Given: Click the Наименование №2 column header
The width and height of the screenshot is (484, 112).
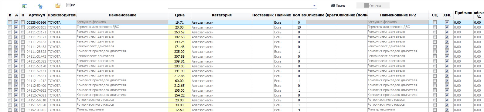Looking at the screenshot, I should point(398,15).
